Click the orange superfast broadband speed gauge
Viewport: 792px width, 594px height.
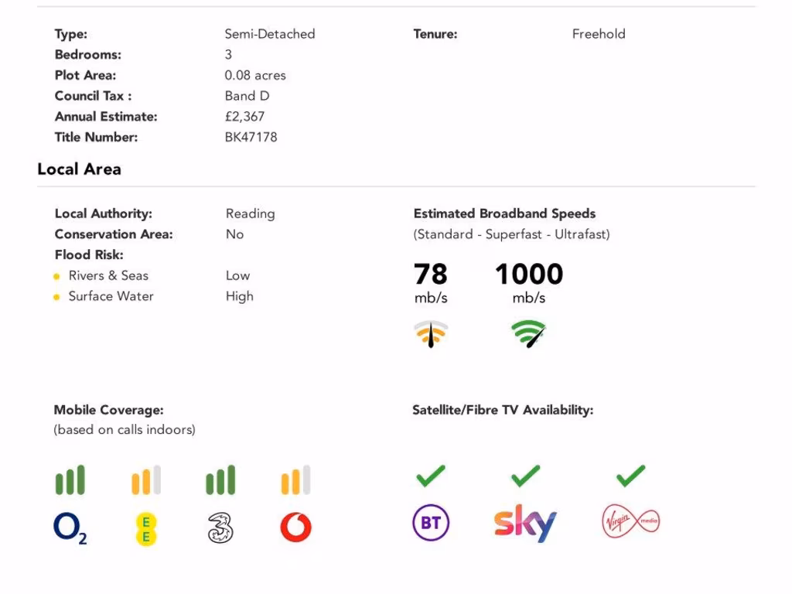(431, 333)
